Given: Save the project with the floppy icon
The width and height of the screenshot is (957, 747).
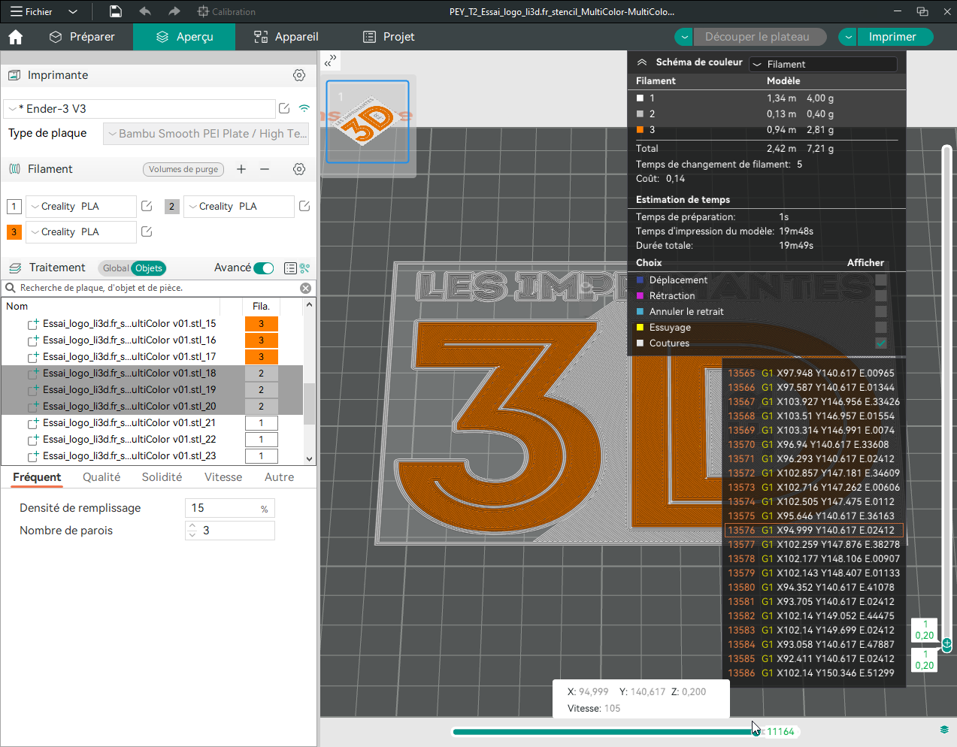Looking at the screenshot, I should 116,11.
